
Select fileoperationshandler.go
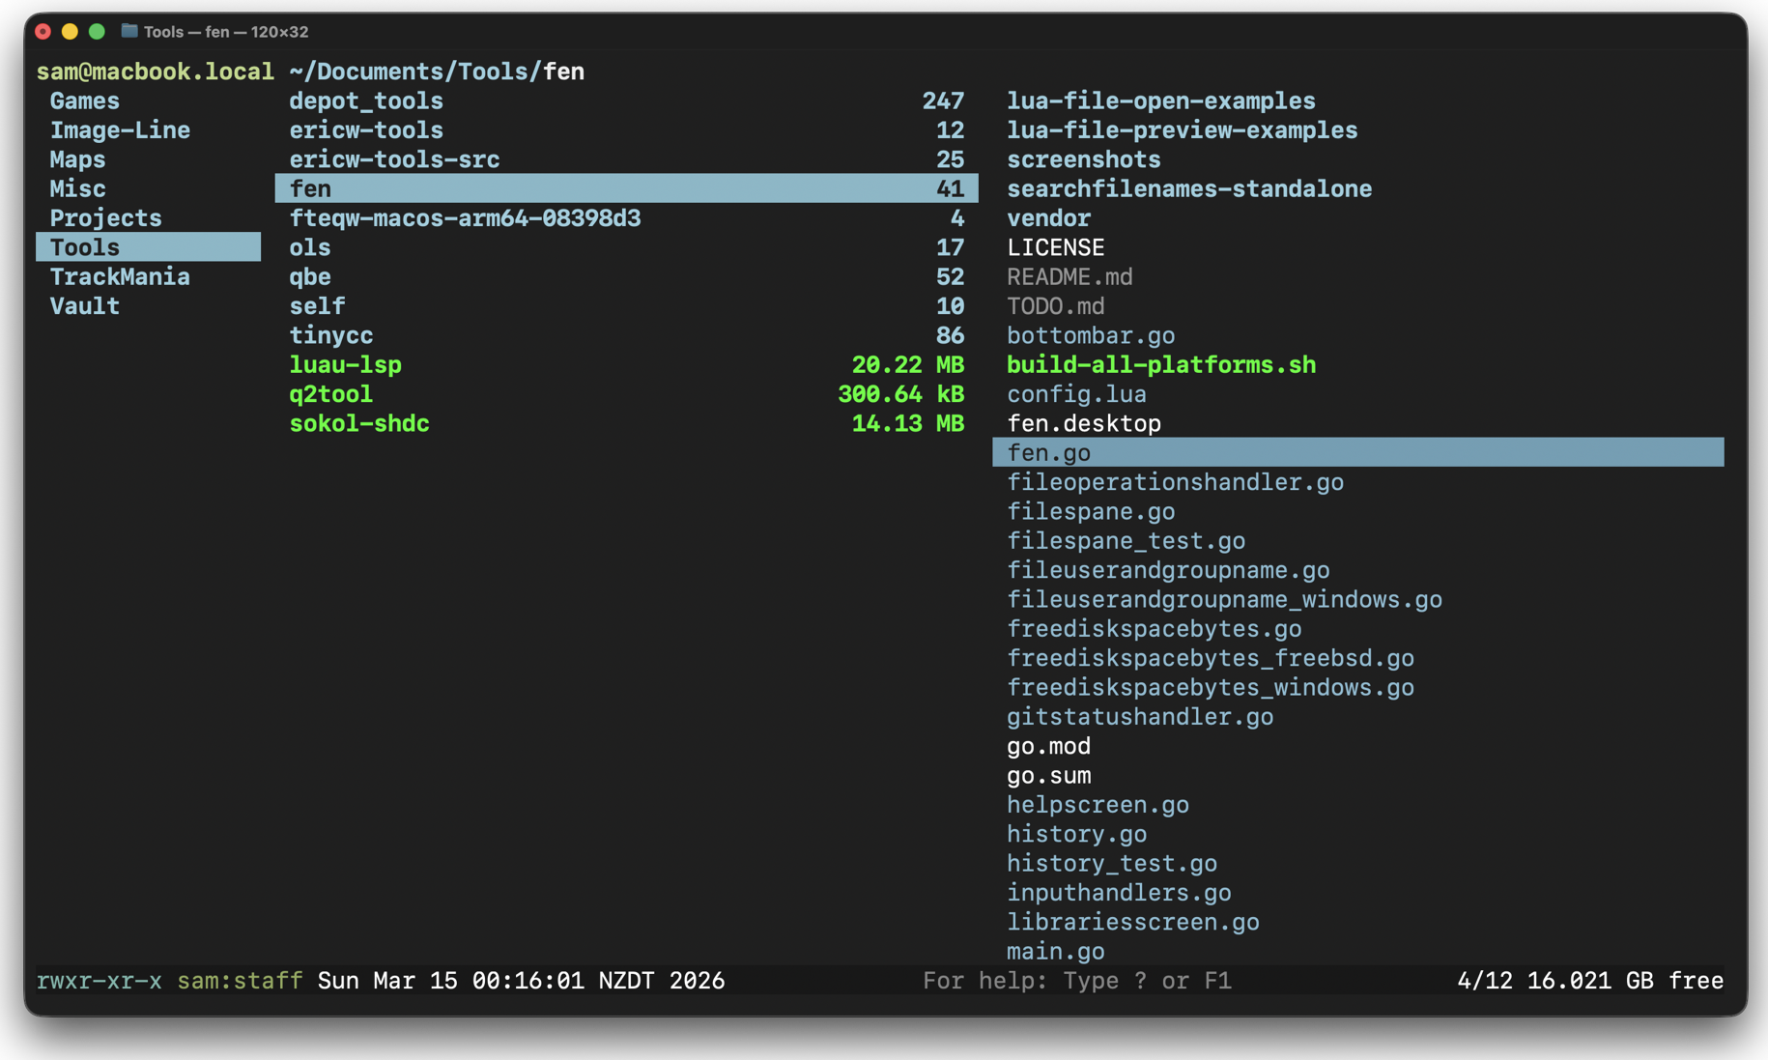1176,481
